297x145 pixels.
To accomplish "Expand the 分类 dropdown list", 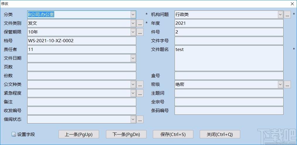I will (133, 15).
